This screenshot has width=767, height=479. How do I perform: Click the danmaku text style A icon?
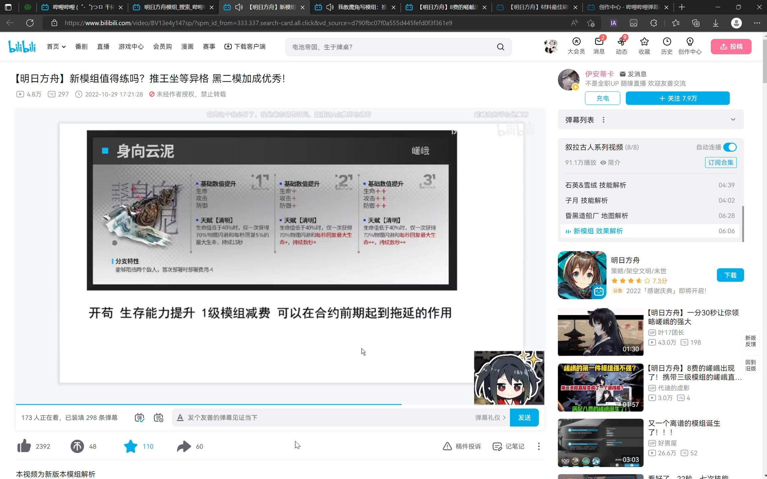[x=180, y=417]
